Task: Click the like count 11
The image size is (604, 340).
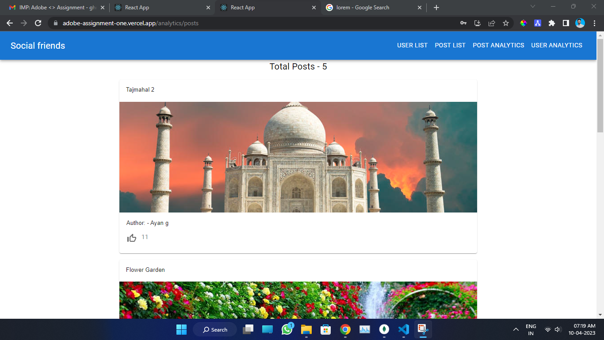Action: (145, 237)
